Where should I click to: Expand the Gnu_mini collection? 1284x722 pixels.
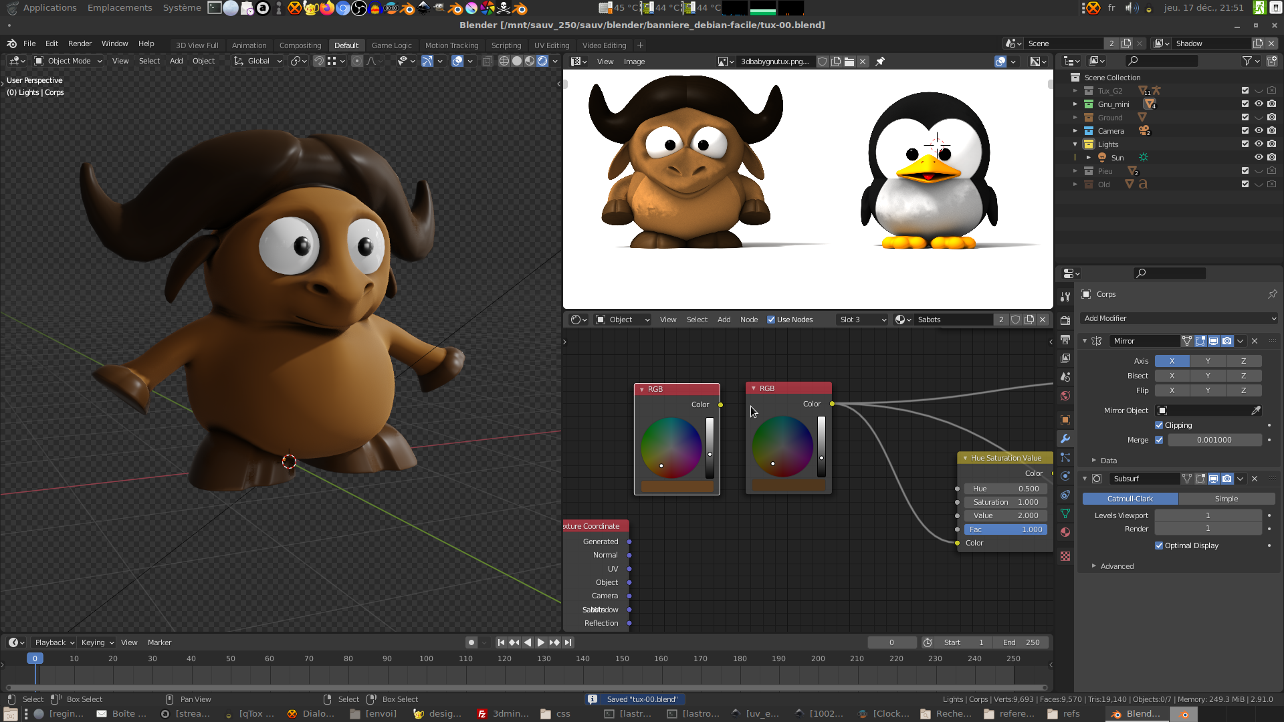1075,104
